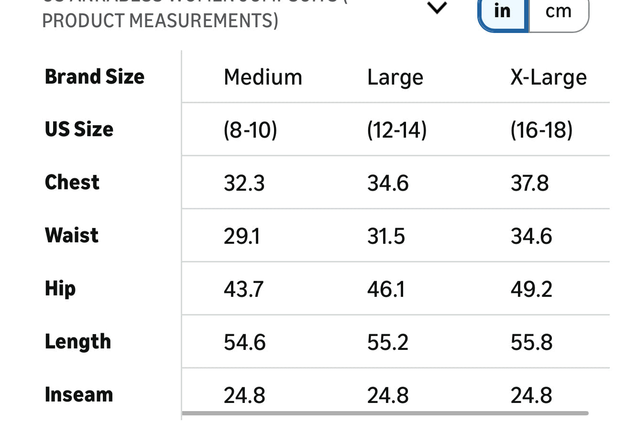The image size is (626, 435).
Task: Expand the size chart dropdown chevron
Action: [437, 8]
